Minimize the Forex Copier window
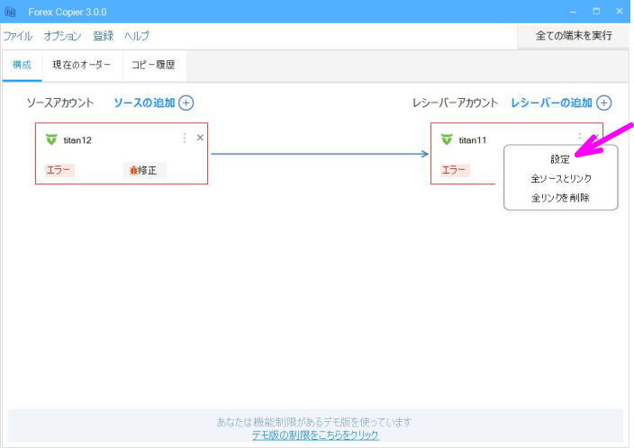 point(573,12)
